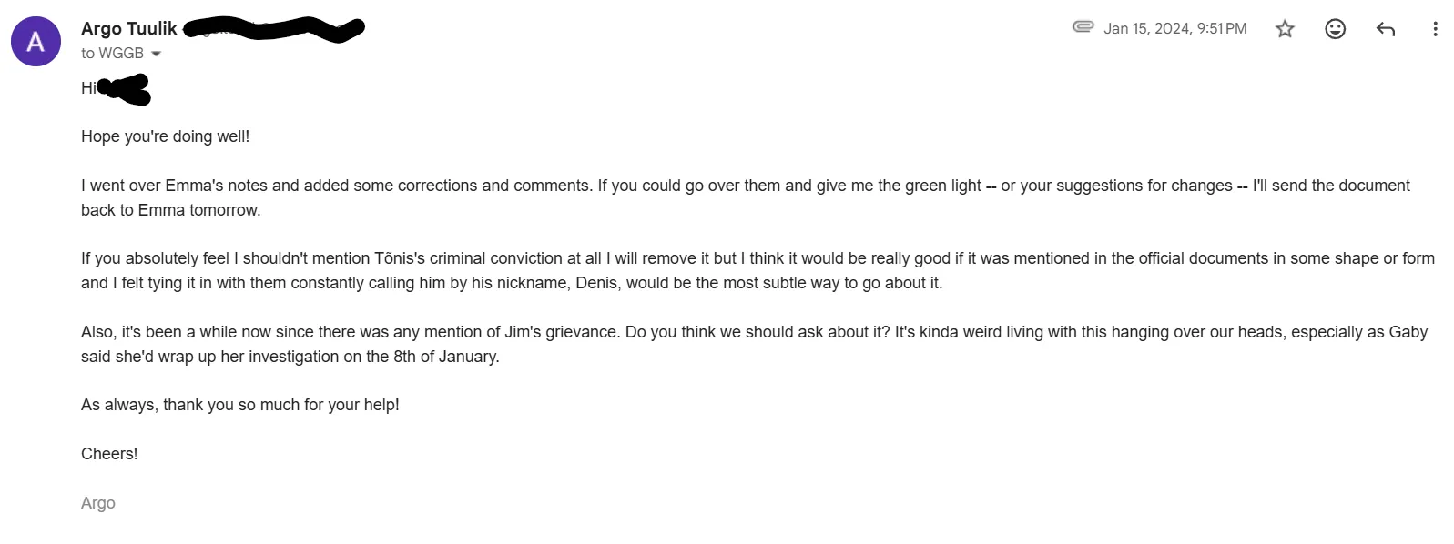Click the paperclip attachment icon
Screen dimensions: 1454x544
(1083, 27)
